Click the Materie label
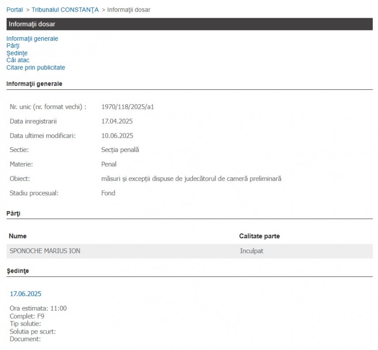Image resolution: width=378 pixels, height=350 pixels. coord(21,164)
